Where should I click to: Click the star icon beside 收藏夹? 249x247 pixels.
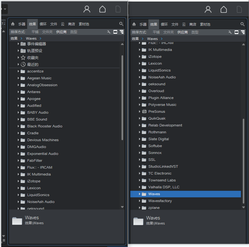tap(23, 58)
